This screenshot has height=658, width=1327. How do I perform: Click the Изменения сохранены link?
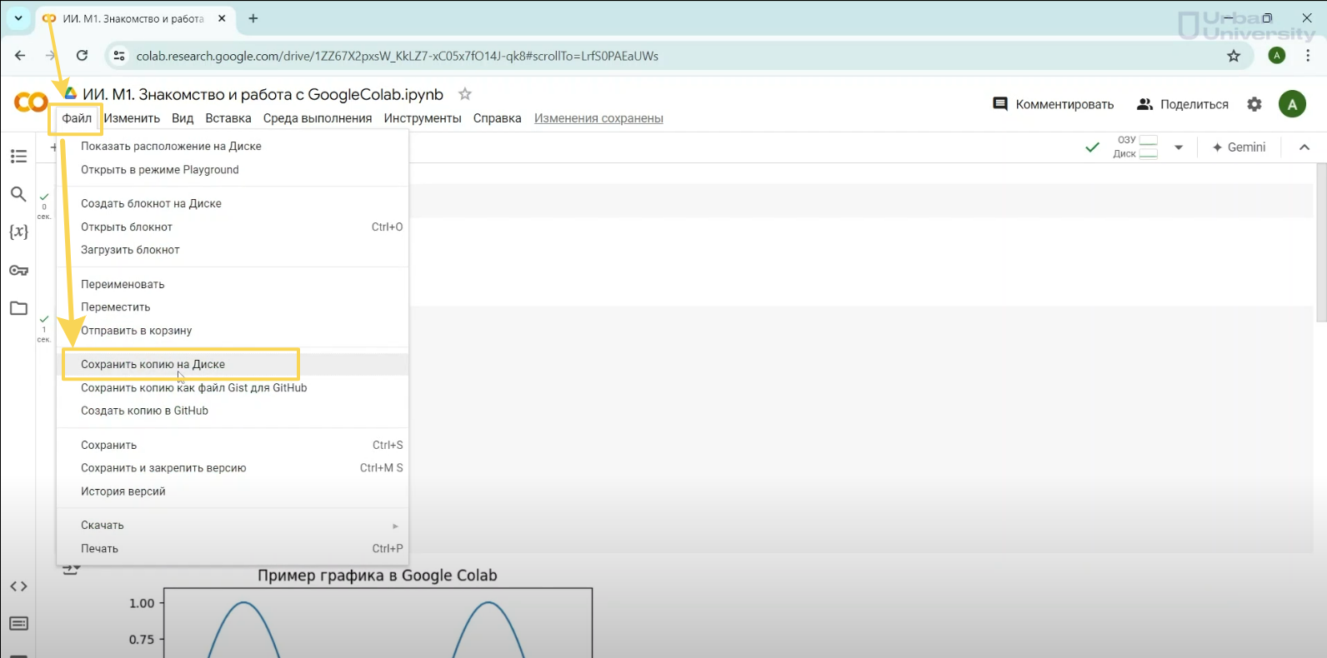598,118
